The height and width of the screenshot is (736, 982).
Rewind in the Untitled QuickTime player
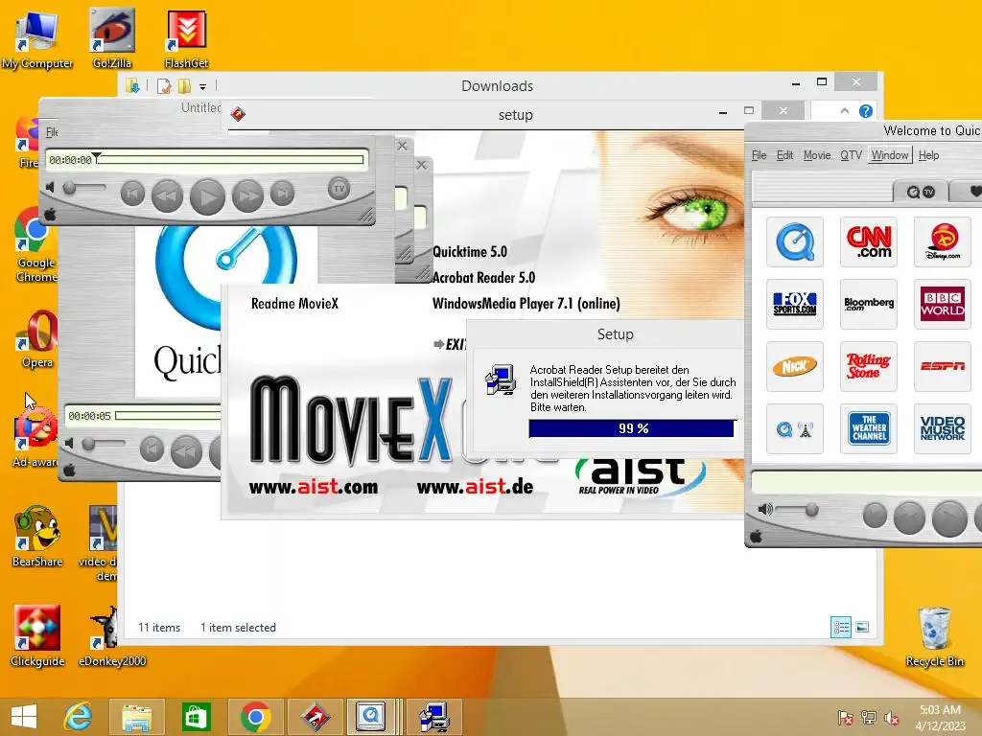[x=167, y=195]
